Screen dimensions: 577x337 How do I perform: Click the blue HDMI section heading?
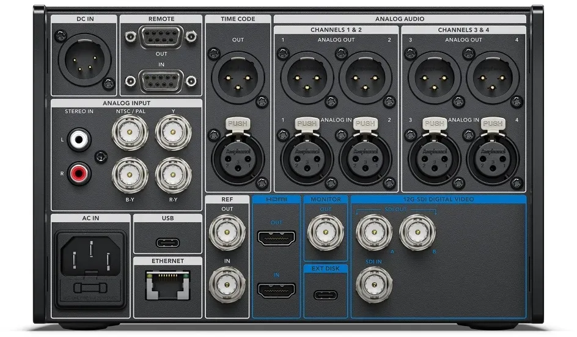276,199
